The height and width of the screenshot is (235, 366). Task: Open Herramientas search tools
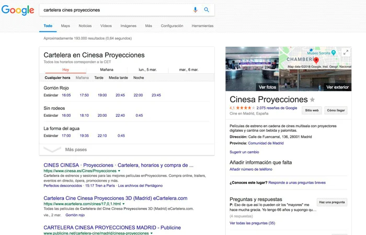click(x=202, y=26)
